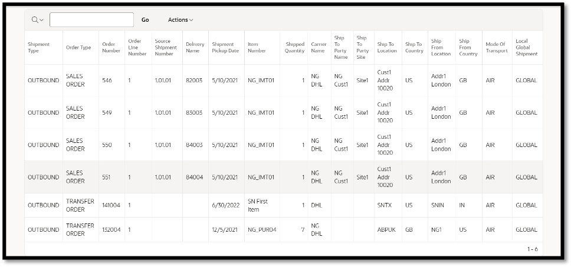Open the Ship To Country column header
Viewport: 571px width, 267px height.
point(414,48)
